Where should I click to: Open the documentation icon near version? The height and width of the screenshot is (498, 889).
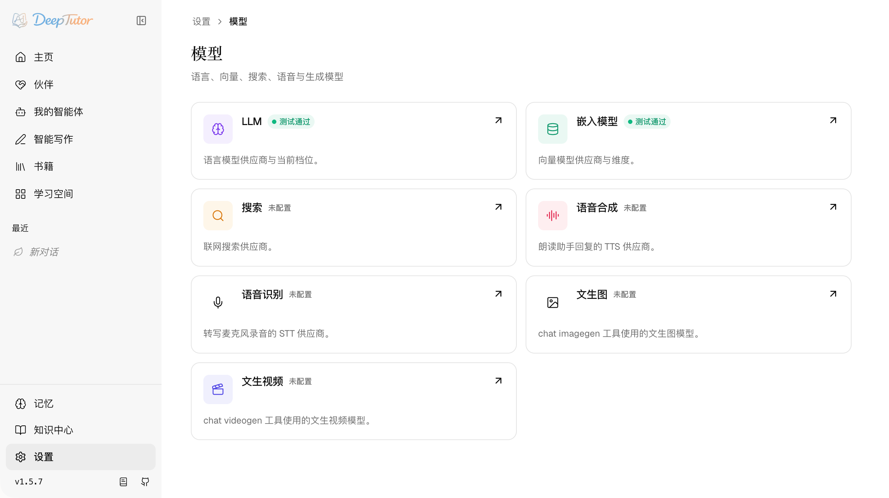123,482
